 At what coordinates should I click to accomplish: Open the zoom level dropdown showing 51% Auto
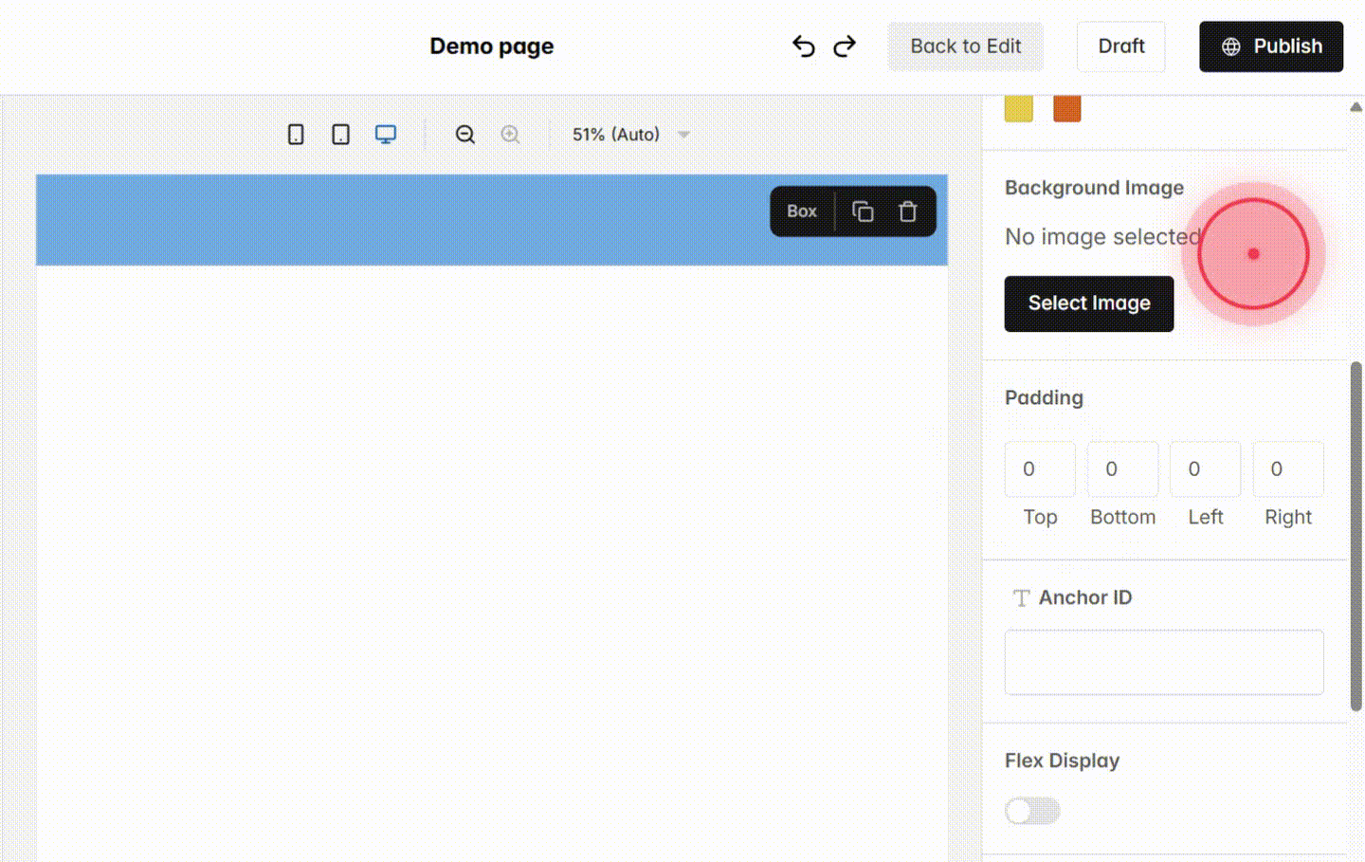click(x=628, y=134)
